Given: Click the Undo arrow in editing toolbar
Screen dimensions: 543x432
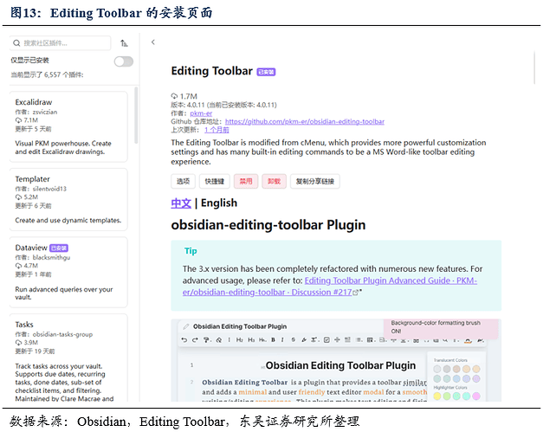Looking at the screenshot, I should (x=184, y=340).
